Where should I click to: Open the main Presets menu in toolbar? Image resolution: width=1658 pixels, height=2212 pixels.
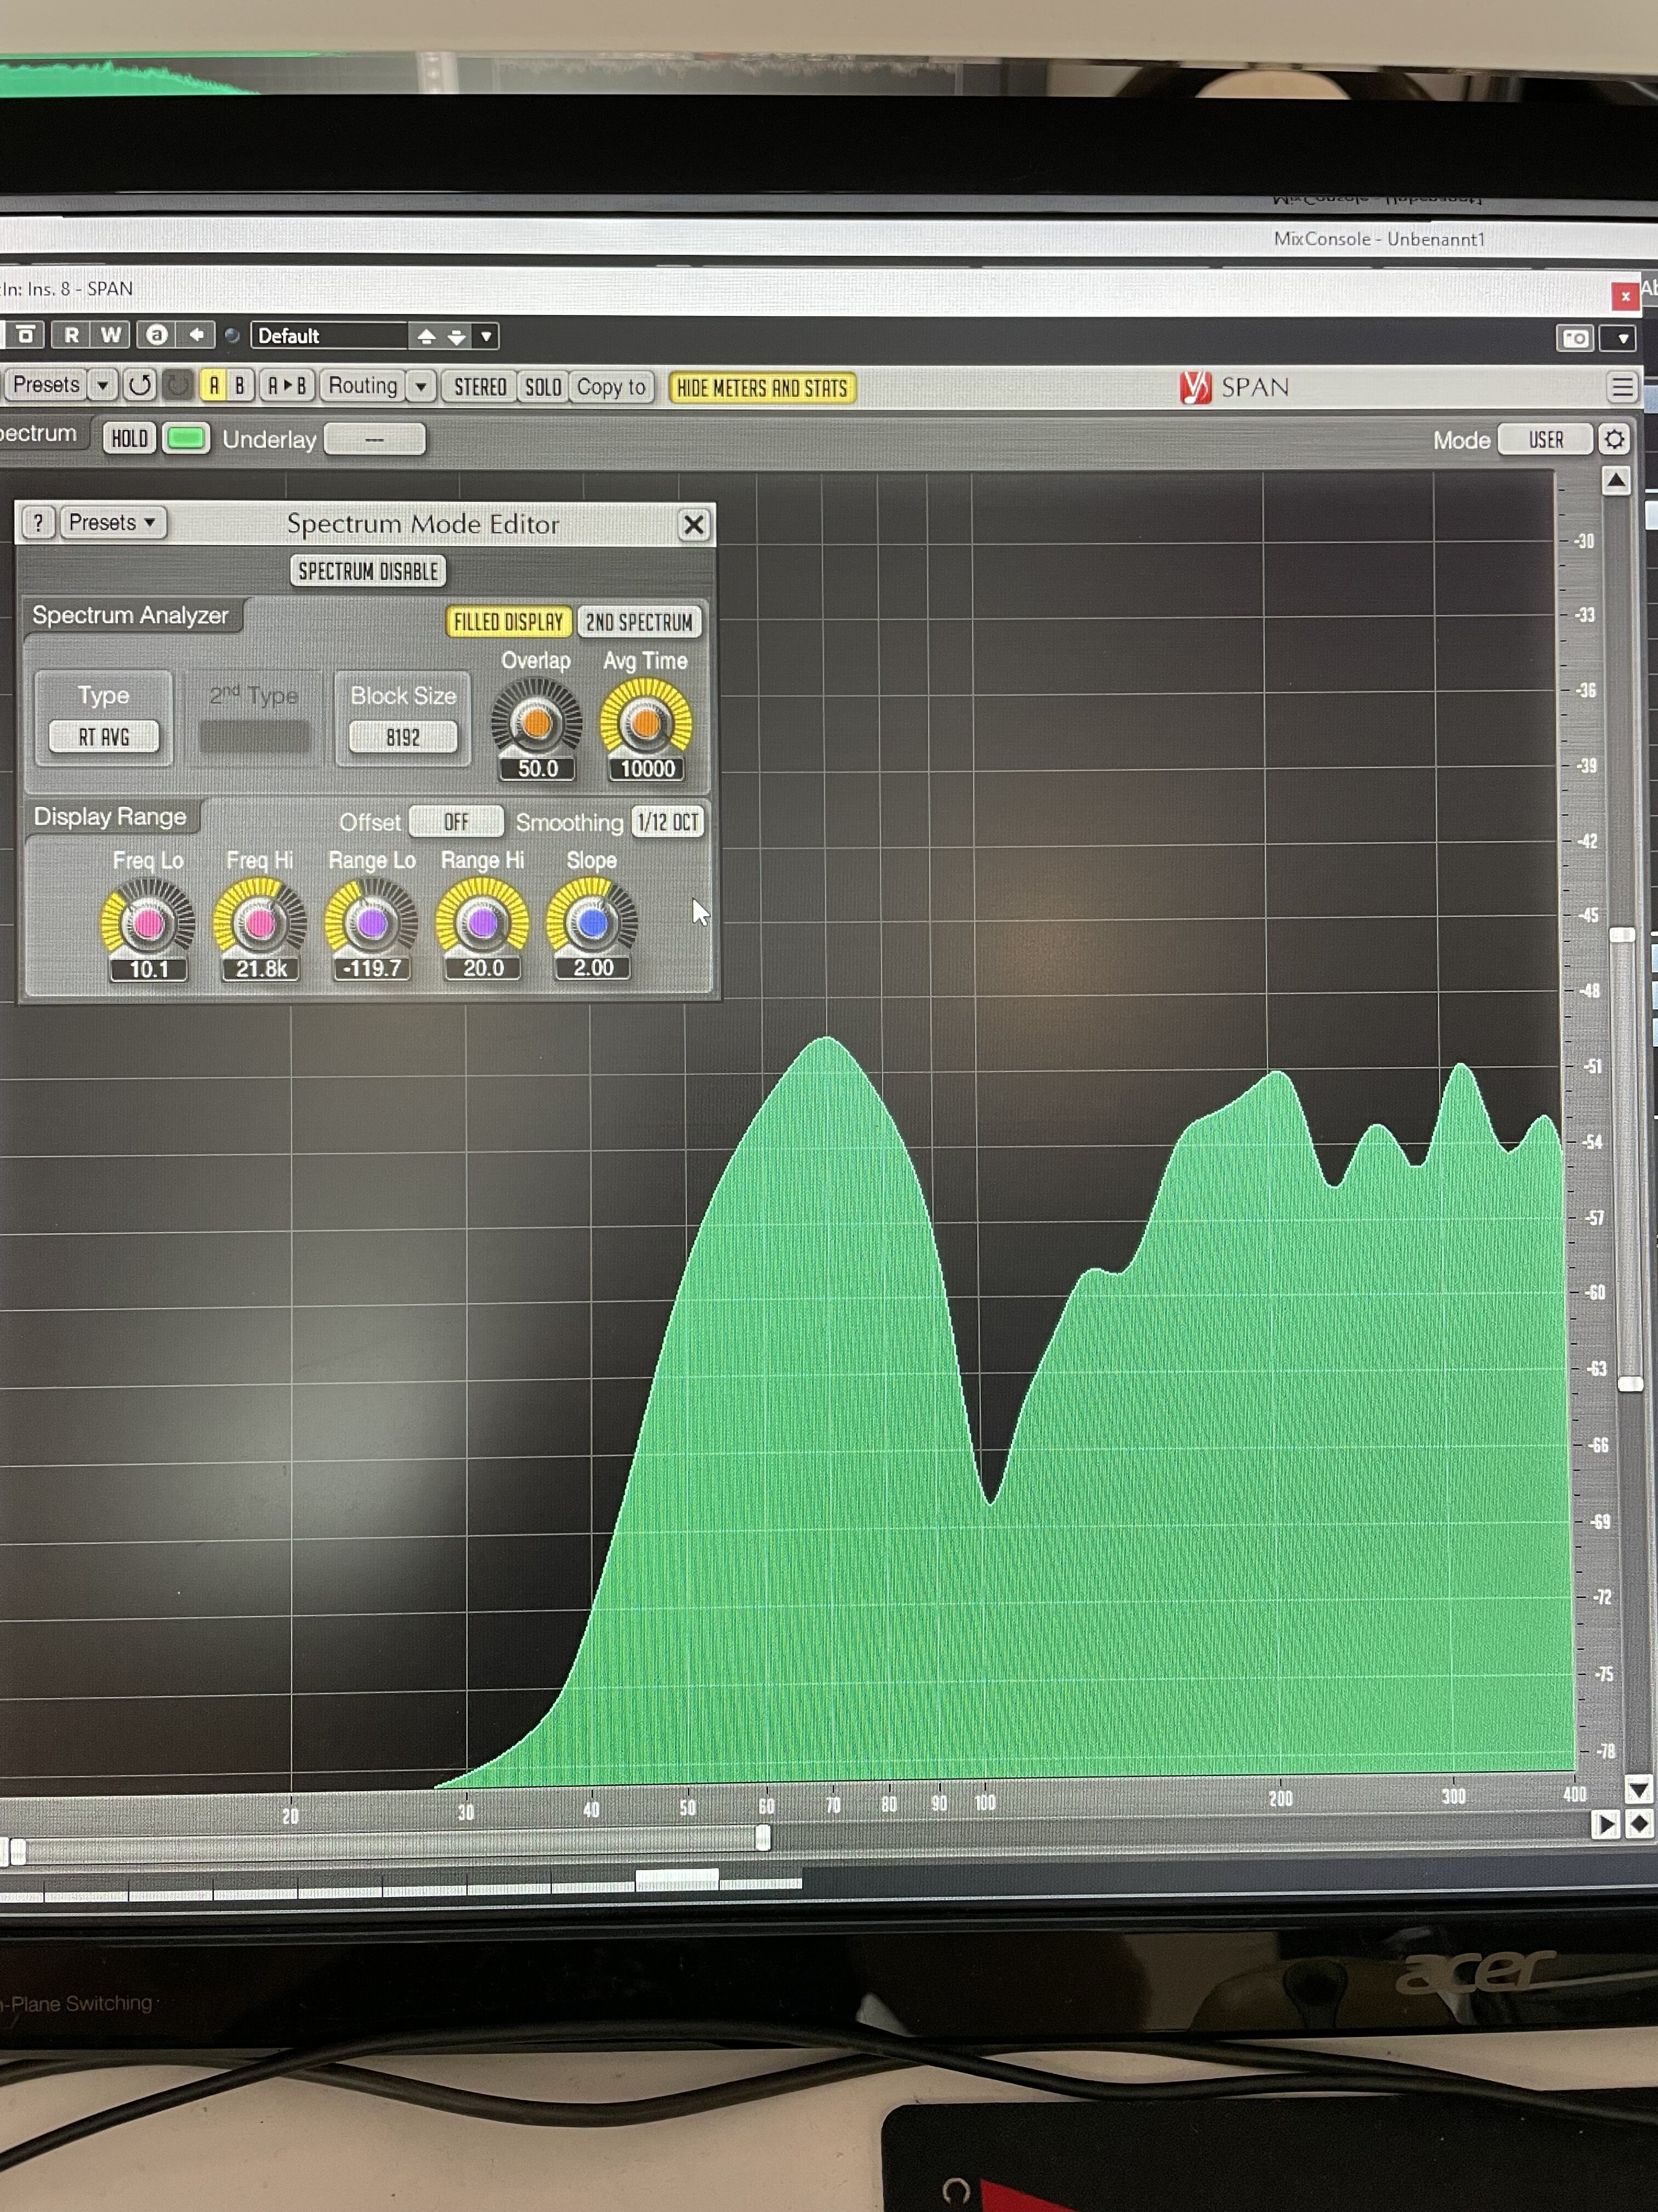click(x=46, y=385)
